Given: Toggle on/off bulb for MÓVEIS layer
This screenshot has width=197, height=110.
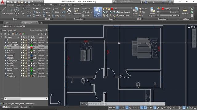Looking at the screenshot, I should pyautogui.click(x=21, y=58).
